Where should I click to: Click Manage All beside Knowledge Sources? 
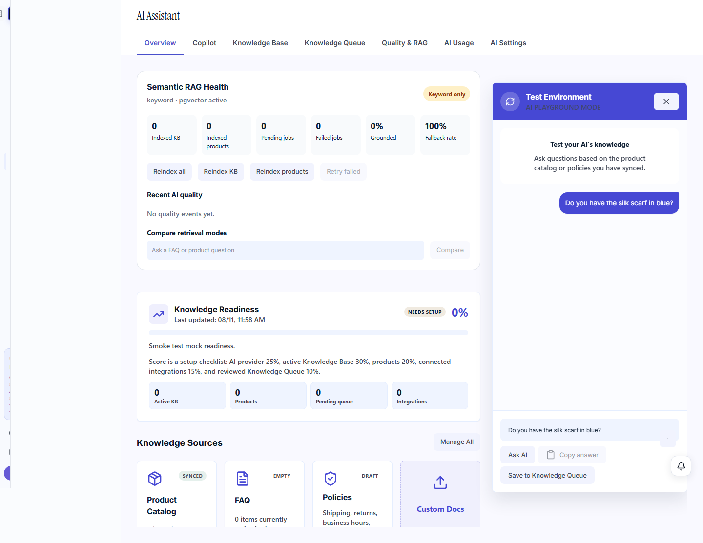(x=457, y=442)
